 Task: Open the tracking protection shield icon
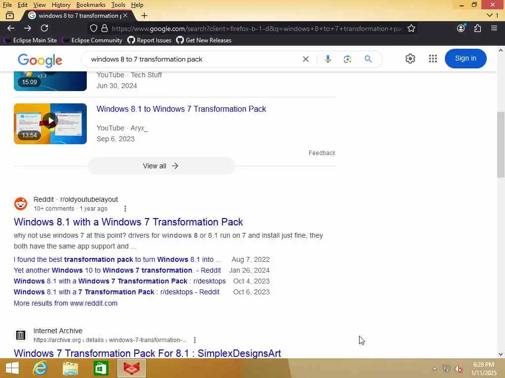point(93,28)
